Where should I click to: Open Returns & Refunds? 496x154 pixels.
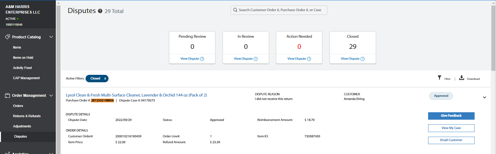tap(27, 116)
